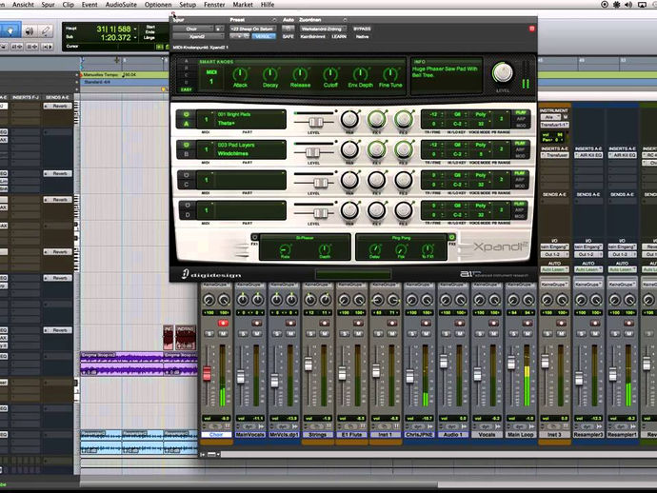Click the FX1 send knob of part A
This screenshot has height=493, width=657.
[x=377, y=119]
